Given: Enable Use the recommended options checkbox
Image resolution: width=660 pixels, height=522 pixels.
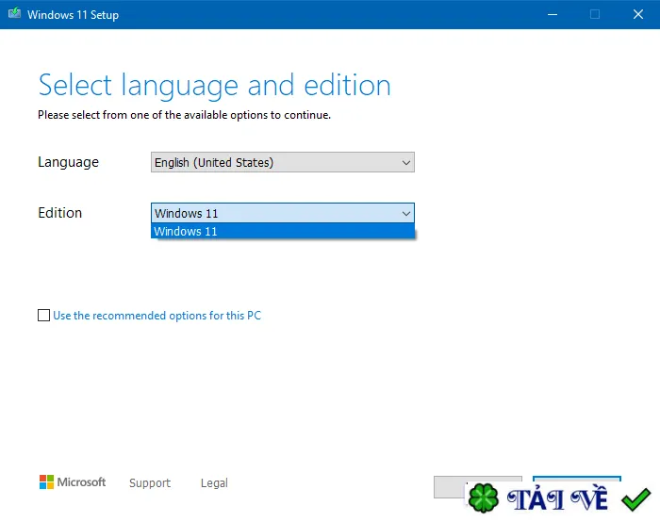Looking at the screenshot, I should coord(43,315).
